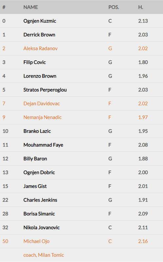Click the NAME column header
This screenshot has width=163, height=262.
(x=31, y=7)
